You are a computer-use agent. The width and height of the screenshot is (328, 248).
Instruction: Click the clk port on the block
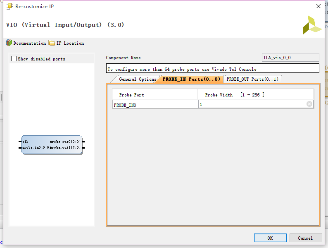coord(25,142)
